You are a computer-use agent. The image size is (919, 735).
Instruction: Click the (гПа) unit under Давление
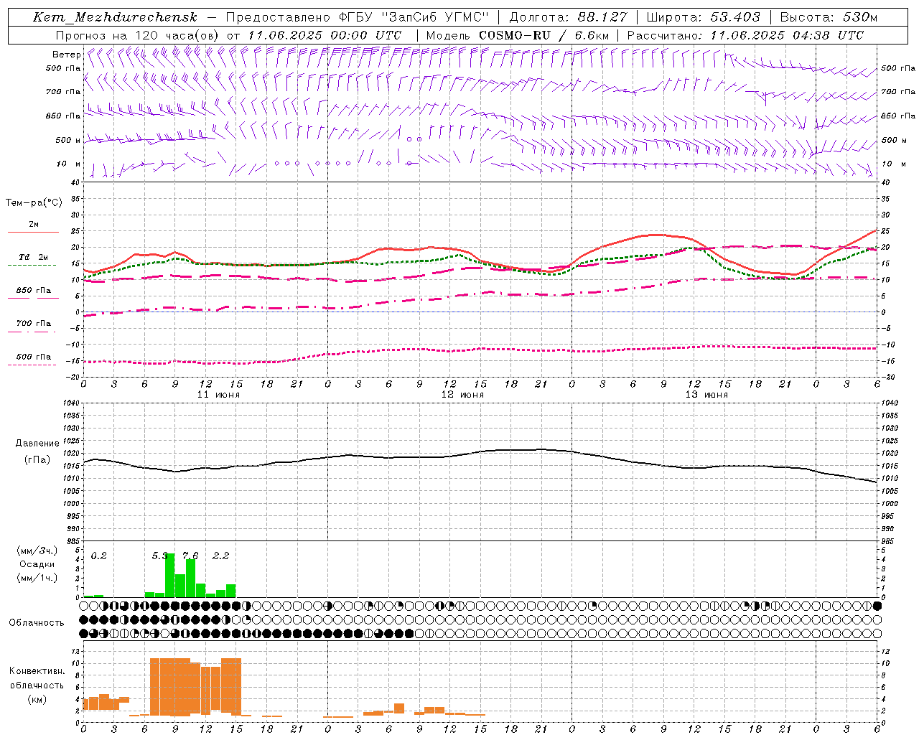[37, 460]
